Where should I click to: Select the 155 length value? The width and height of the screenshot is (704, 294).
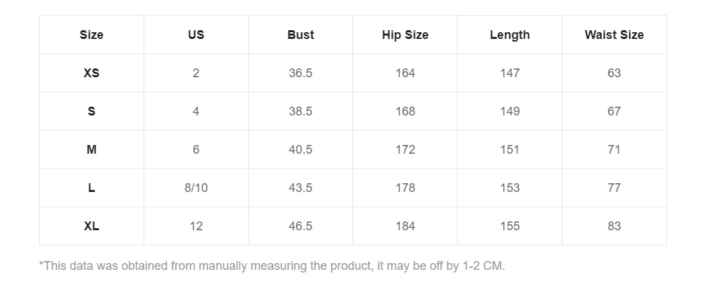pyautogui.click(x=509, y=226)
